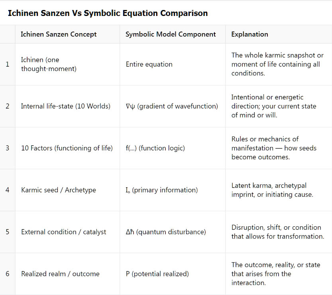Click the table title 'Ichinen Sanzen Vs Symbolic Equation Comparison'
The width and height of the screenshot is (332, 295).
[108, 13]
